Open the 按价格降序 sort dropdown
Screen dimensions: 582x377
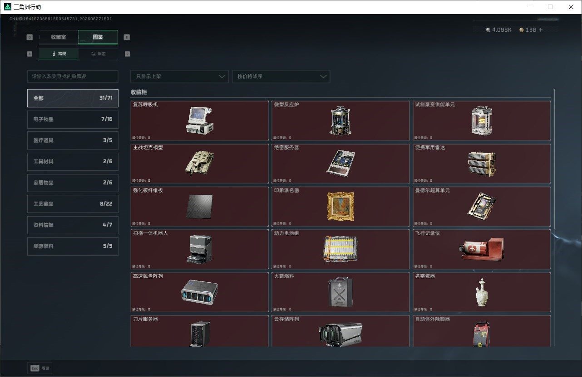pyautogui.click(x=281, y=77)
